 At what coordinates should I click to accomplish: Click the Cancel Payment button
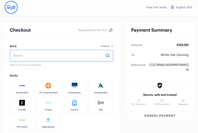[x=160, y=116]
